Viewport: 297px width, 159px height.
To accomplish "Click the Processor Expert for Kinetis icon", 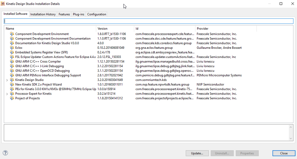I will point(12,94).
